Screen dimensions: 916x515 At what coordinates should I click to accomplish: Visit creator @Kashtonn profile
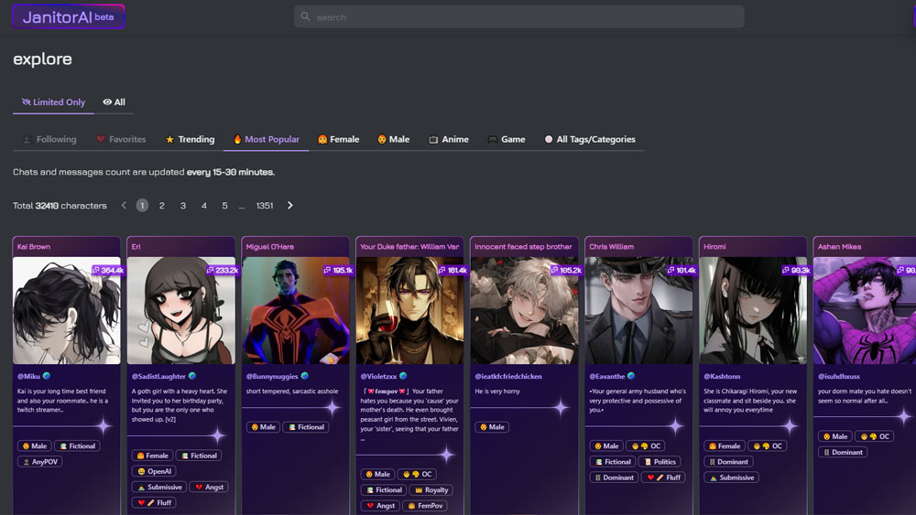point(722,376)
